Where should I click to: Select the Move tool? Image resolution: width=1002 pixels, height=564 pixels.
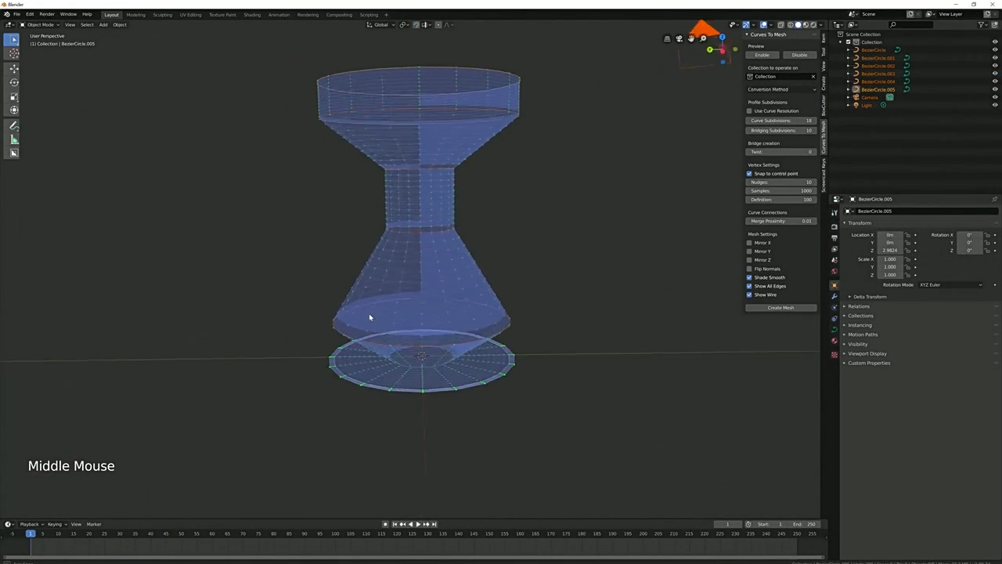13,69
